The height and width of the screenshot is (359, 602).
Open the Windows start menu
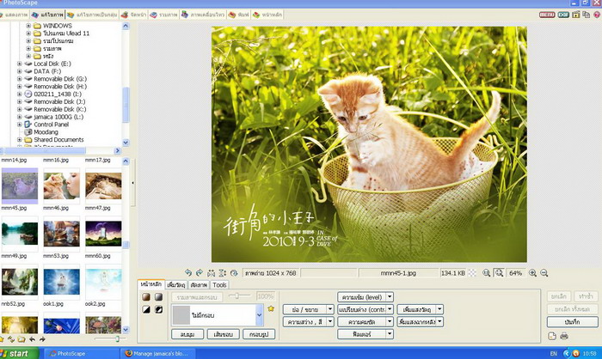point(19,353)
